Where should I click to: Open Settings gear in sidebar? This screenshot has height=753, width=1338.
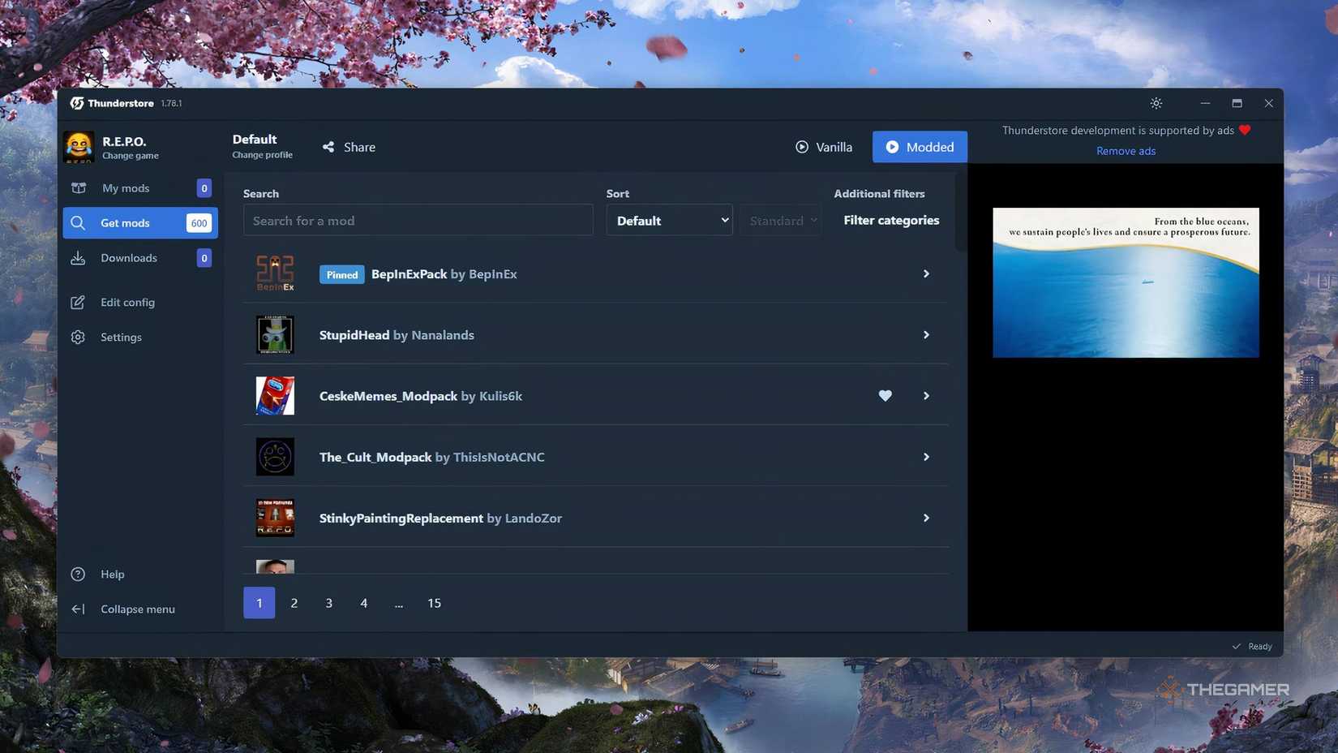(120, 337)
